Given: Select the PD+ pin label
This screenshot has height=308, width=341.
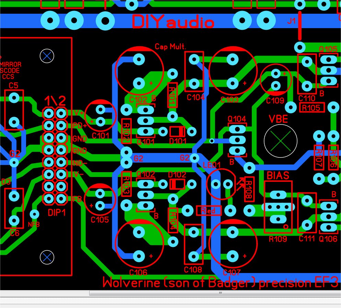Looking at the screenshot, I should 80,126.
